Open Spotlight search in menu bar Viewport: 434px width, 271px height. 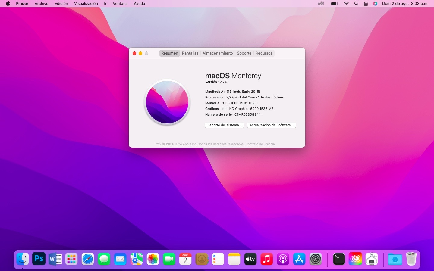(356, 4)
